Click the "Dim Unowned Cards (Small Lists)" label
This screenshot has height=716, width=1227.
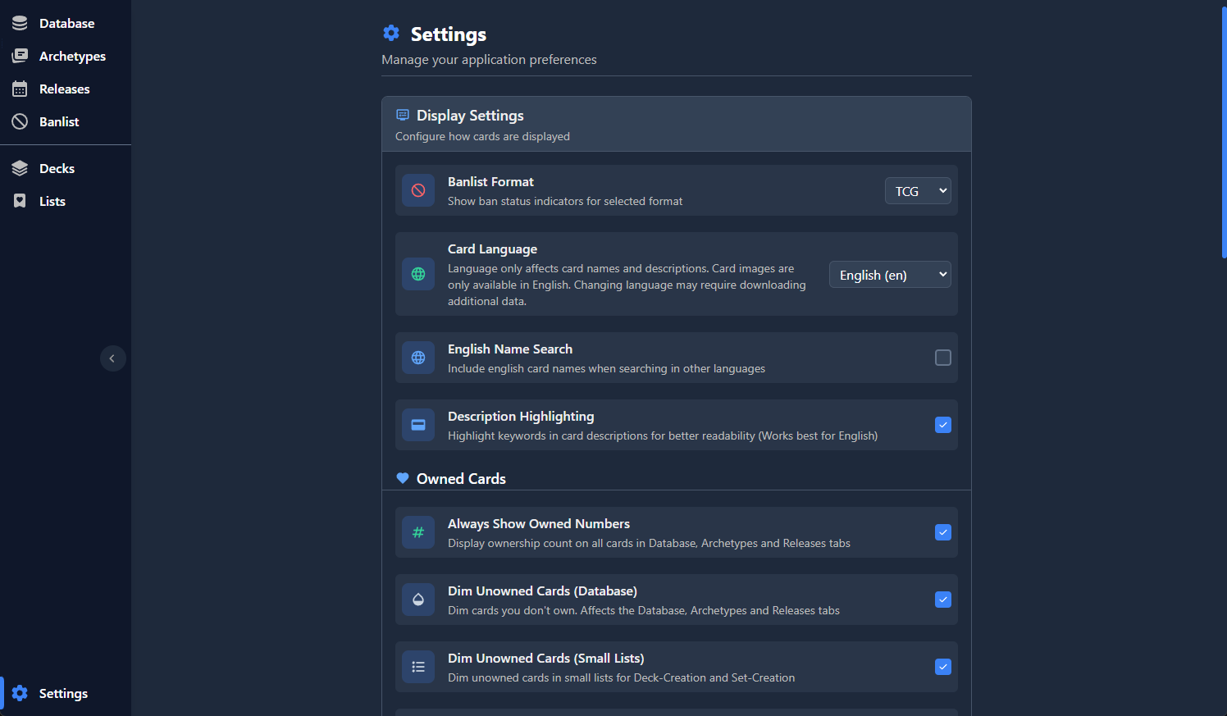coord(546,659)
